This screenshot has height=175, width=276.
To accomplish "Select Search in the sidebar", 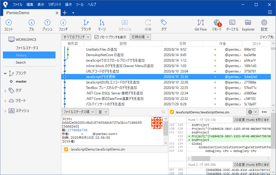I will [21, 62].
